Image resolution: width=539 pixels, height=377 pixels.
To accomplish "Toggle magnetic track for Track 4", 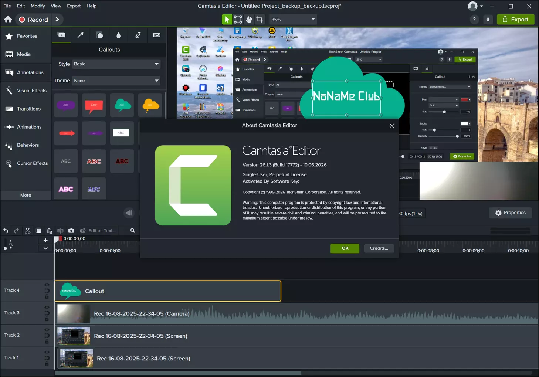I will point(47,291).
